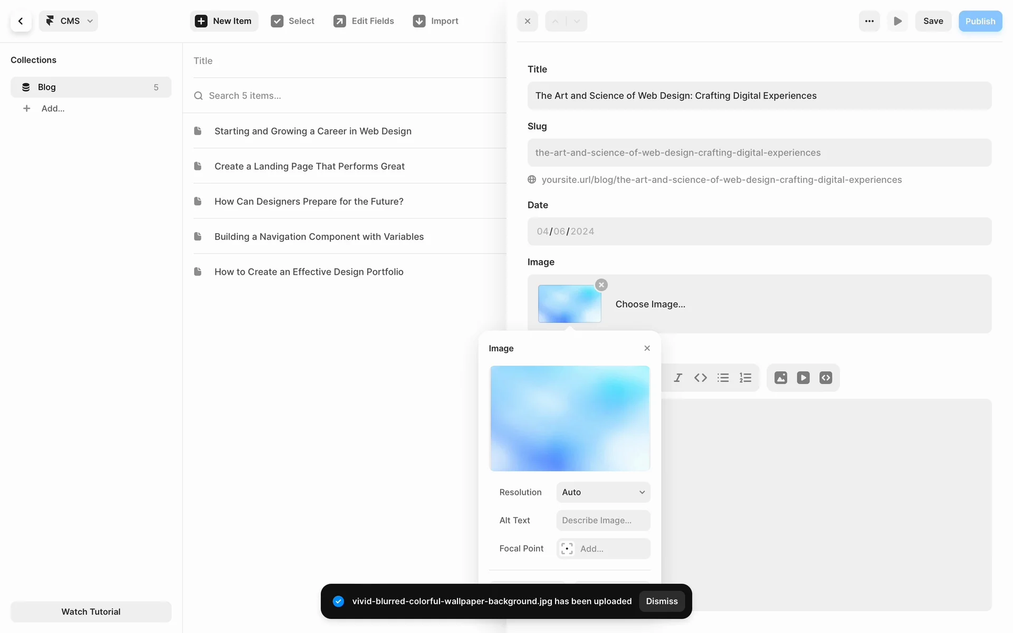Open the three-dots more options menu
Viewport: 1013px width, 633px height.
point(869,21)
